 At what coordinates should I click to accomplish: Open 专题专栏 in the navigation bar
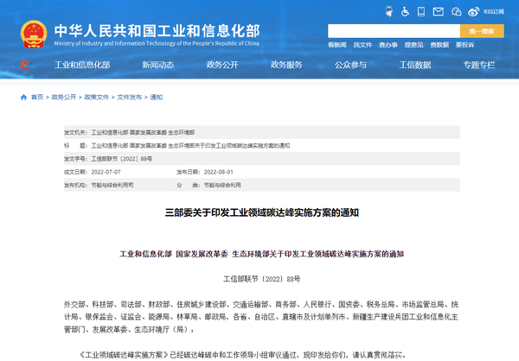click(478, 65)
